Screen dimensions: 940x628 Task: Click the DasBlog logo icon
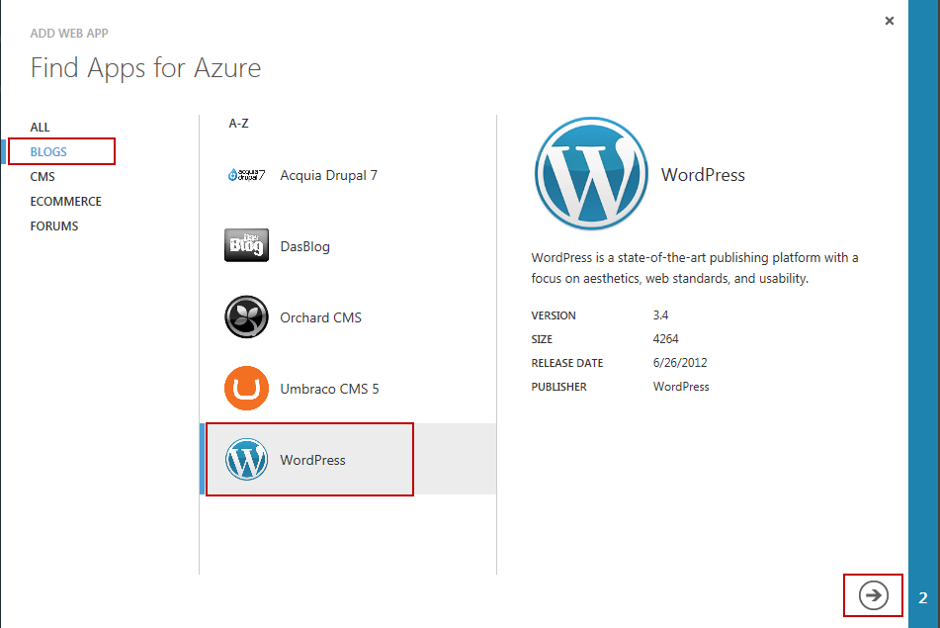tap(246, 245)
